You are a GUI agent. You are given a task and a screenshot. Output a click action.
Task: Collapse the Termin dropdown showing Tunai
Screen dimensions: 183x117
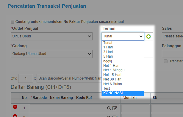tap(123, 36)
